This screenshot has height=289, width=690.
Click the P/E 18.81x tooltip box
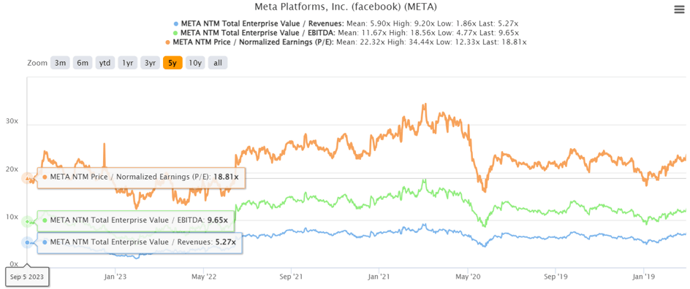click(141, 178)
